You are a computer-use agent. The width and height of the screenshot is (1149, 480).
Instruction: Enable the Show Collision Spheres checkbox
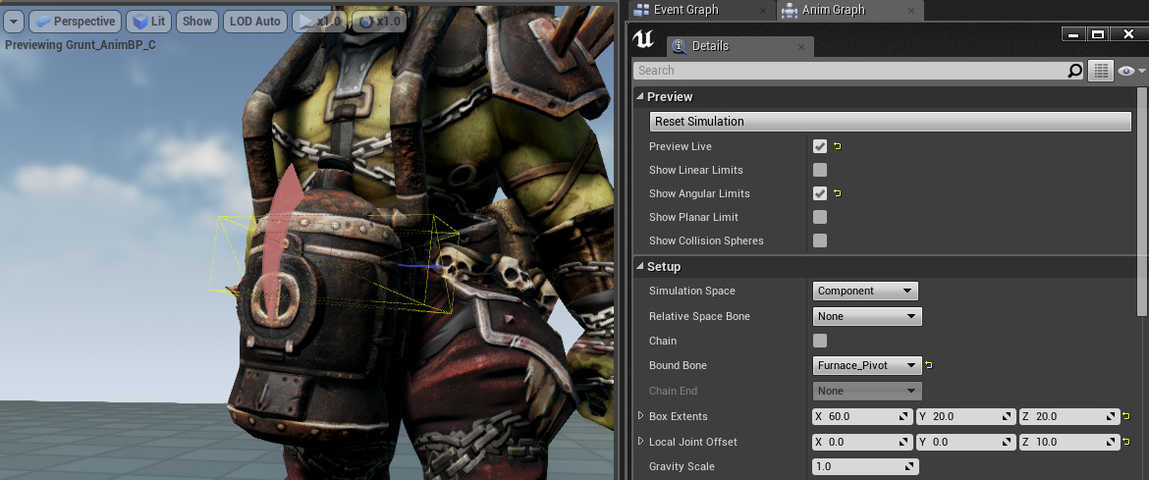pos(820,240)
